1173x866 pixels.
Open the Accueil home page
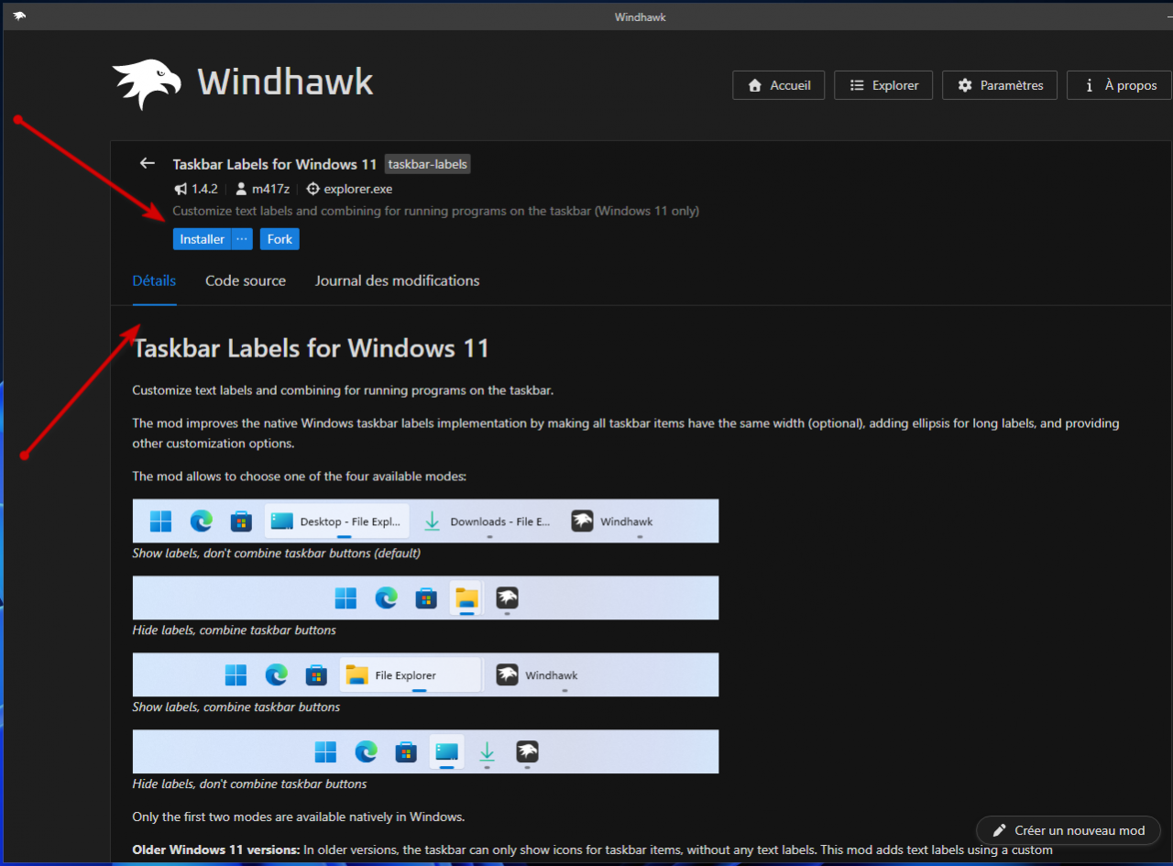pos(778,85)
